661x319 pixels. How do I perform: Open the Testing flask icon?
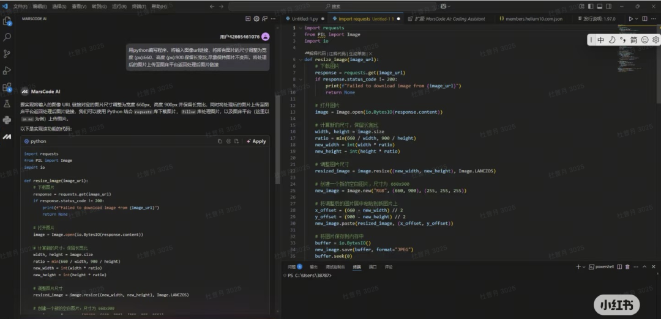(7, 104)
